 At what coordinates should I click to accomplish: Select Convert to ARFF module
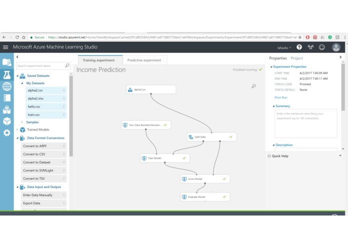44,146
